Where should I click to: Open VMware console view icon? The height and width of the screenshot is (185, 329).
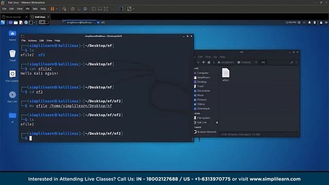point(121,9)
